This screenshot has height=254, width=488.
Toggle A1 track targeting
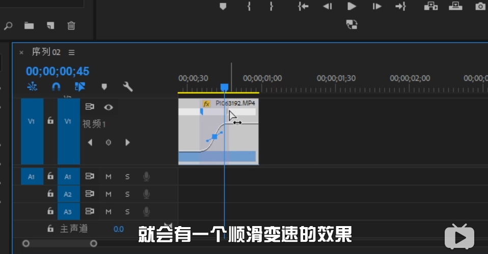coord(69,177)
